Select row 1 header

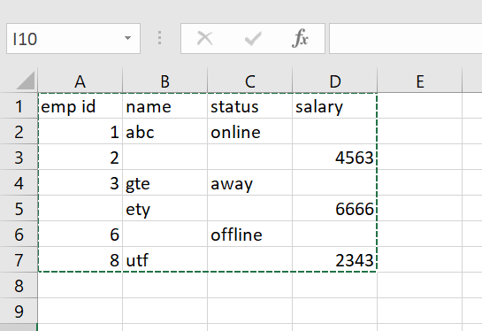pyautogui.click(x=19, y=105)
